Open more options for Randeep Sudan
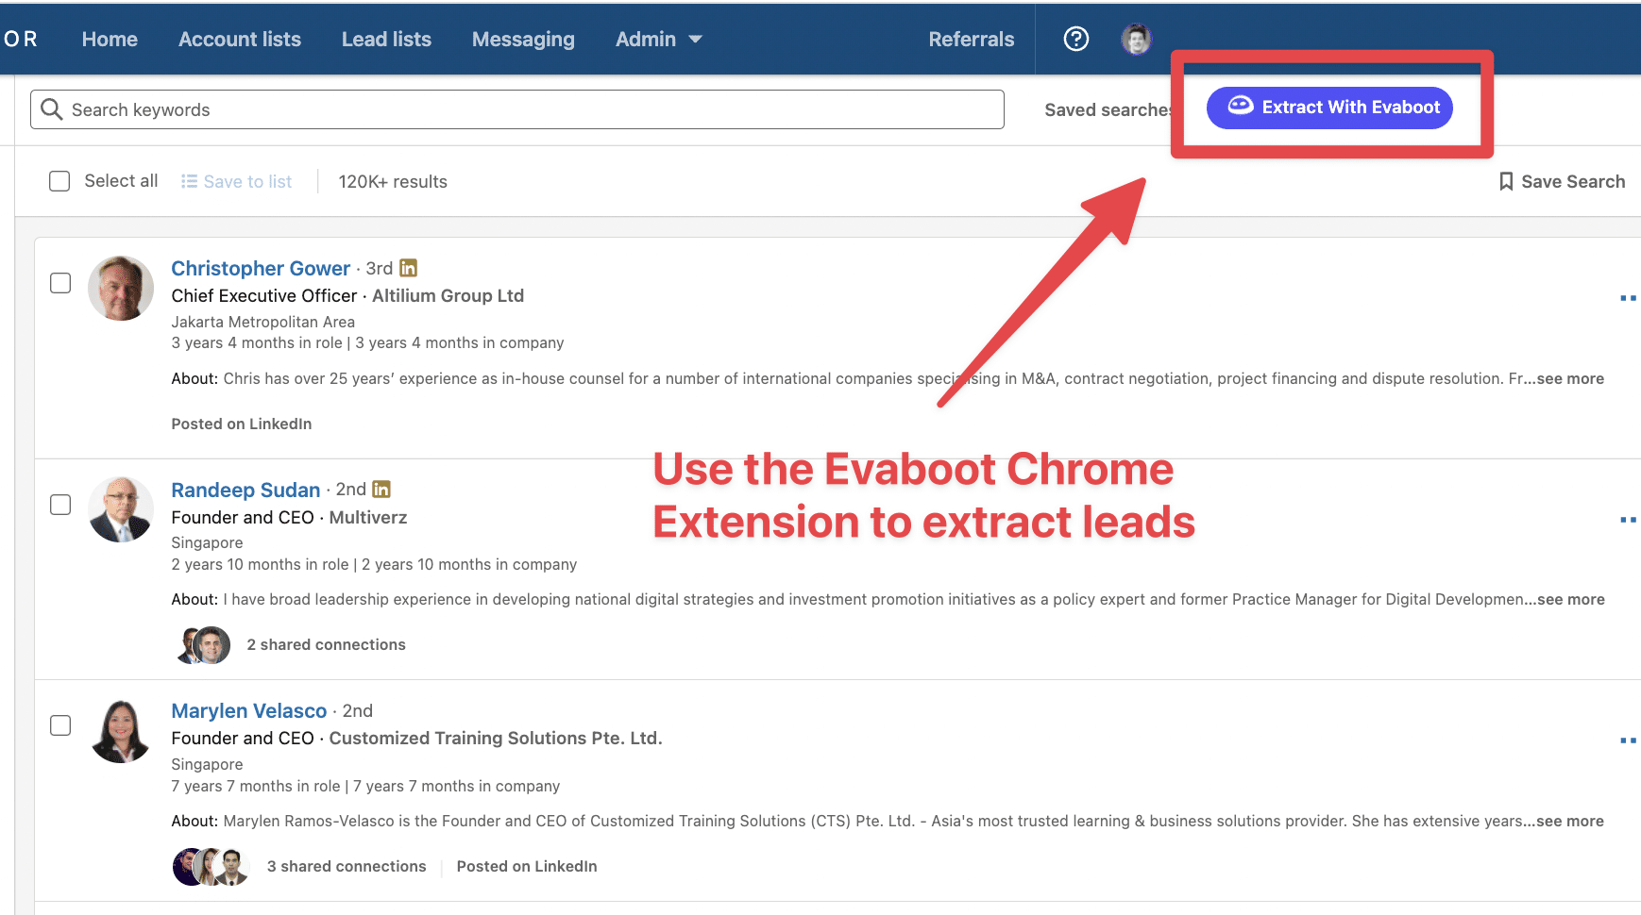 tap(1627, 520)
